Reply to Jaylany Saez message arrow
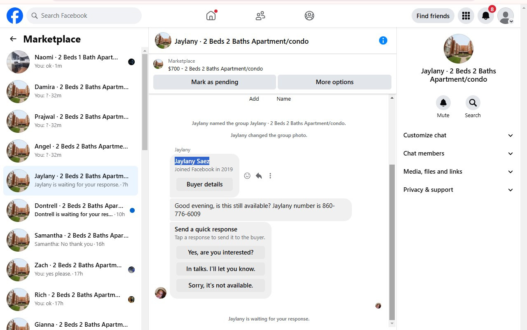Viewport: 527px width, 330px height. coord(259,176)
